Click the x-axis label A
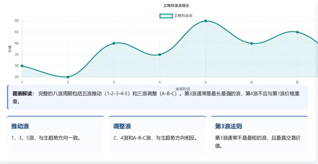This screenshot has width=318, height=164. pos(251,82)
